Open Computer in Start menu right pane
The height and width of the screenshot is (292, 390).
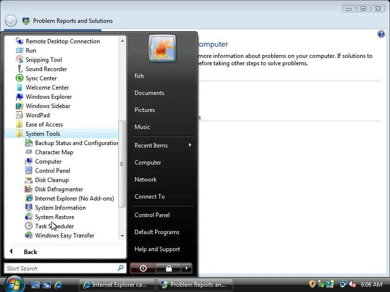(x=148, y=163)
